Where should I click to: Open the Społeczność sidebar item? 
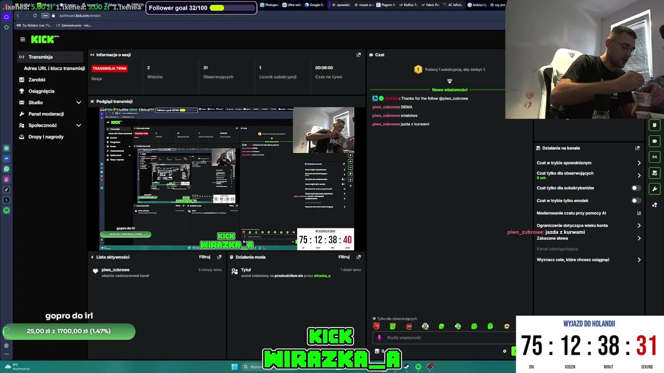(43, 125)
